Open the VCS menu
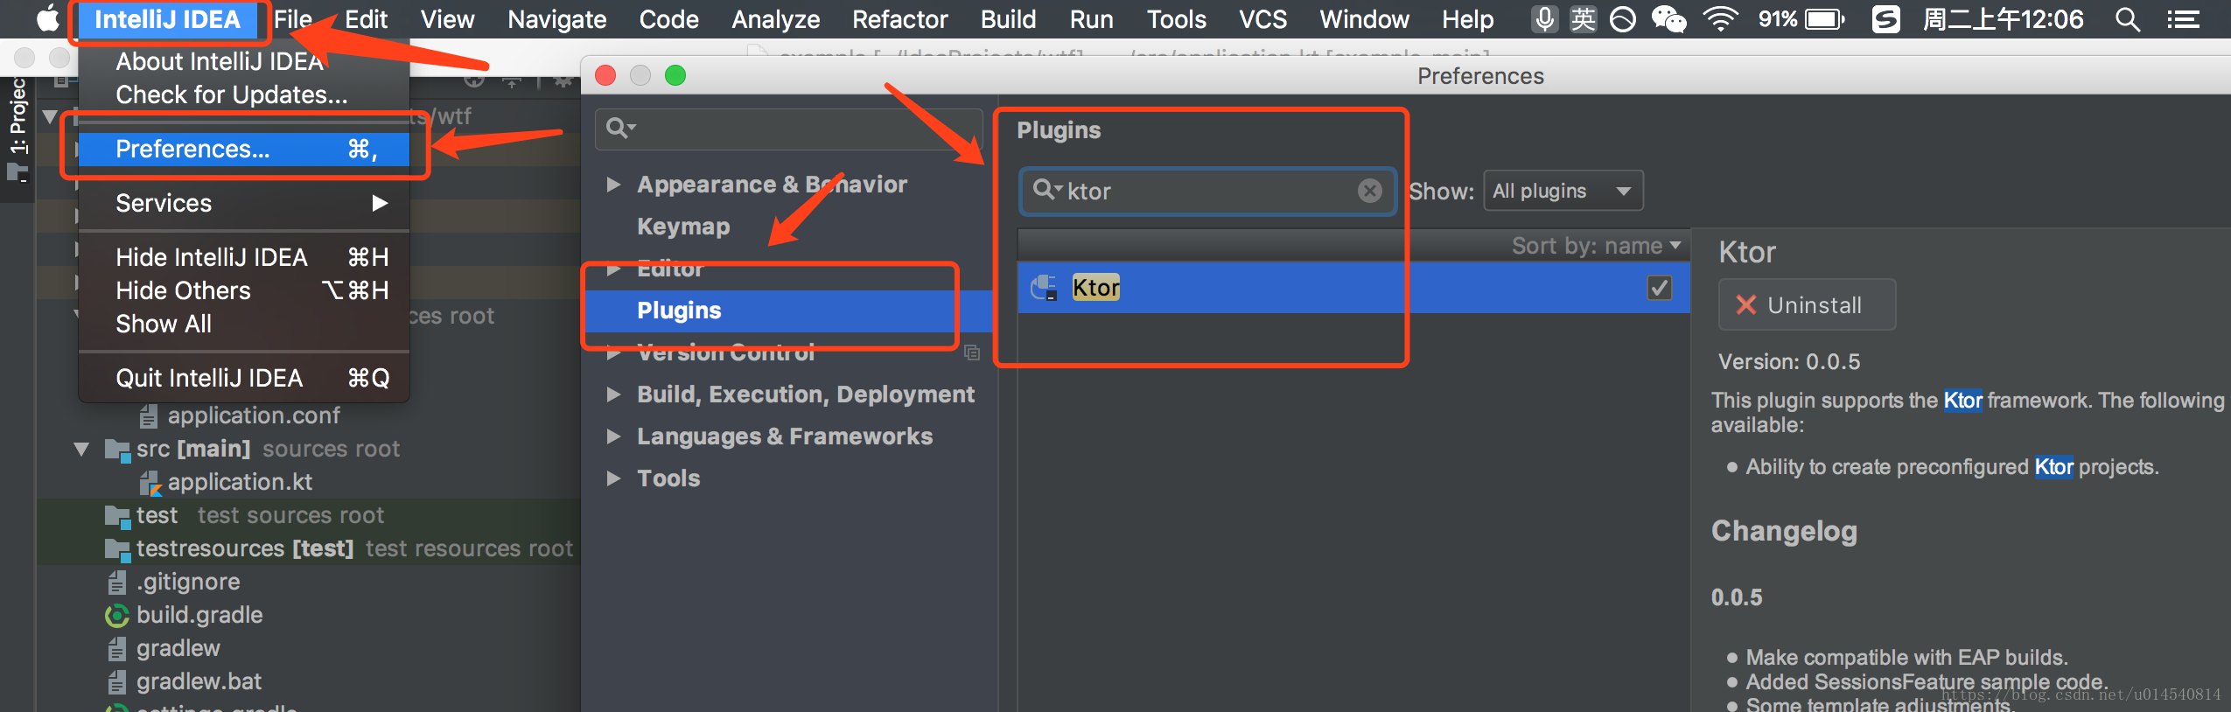The height and width of the screenshot is (712, 2231). pyautogui.click(x=1262, y=19)
